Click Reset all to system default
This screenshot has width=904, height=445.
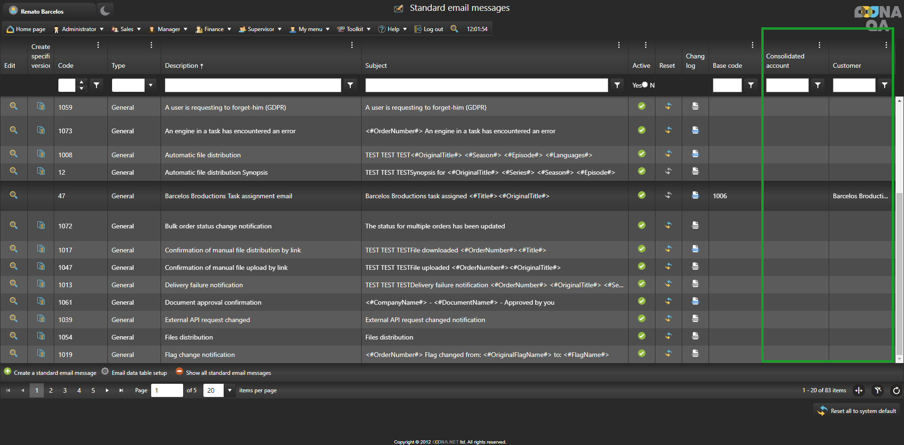[857, 411]
